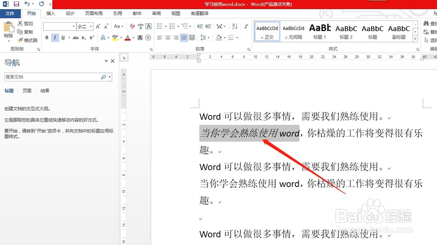Apply character border icon
Image resolution: width=437 pixels, height=245 pixels.
tap(149, 27)
